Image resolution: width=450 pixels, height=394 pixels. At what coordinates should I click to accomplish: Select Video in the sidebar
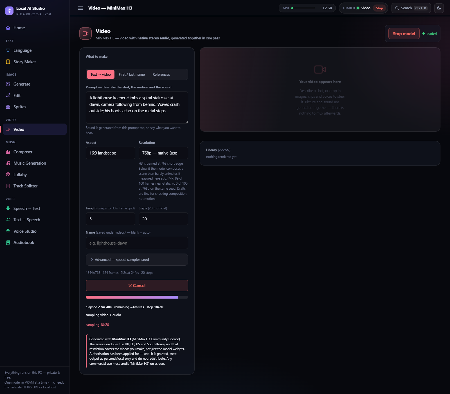click(35, 129)
